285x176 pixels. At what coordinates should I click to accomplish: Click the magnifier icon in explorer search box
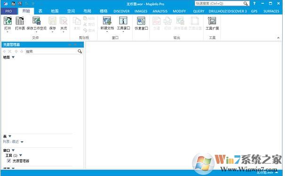pyautogui.click(x=80, y=51)
